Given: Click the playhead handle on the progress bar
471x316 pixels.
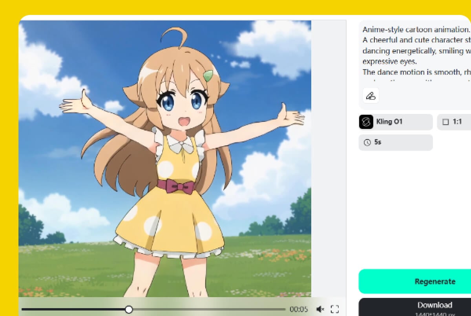Looking at the screenshot, I should [129, 310].
